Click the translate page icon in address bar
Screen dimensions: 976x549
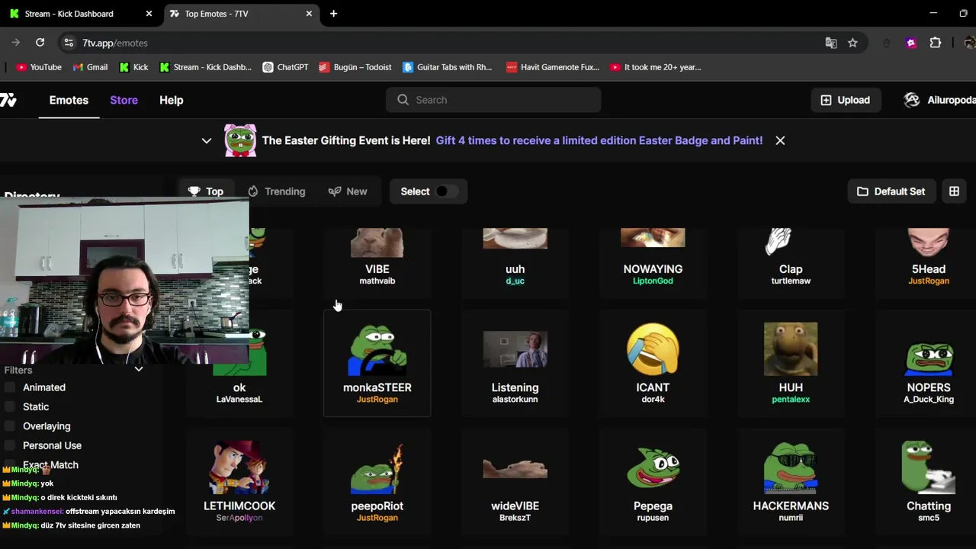(831, 43)
